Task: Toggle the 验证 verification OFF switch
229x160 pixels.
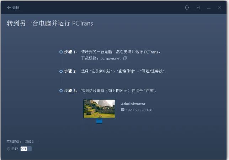Action: click(26, 149)
